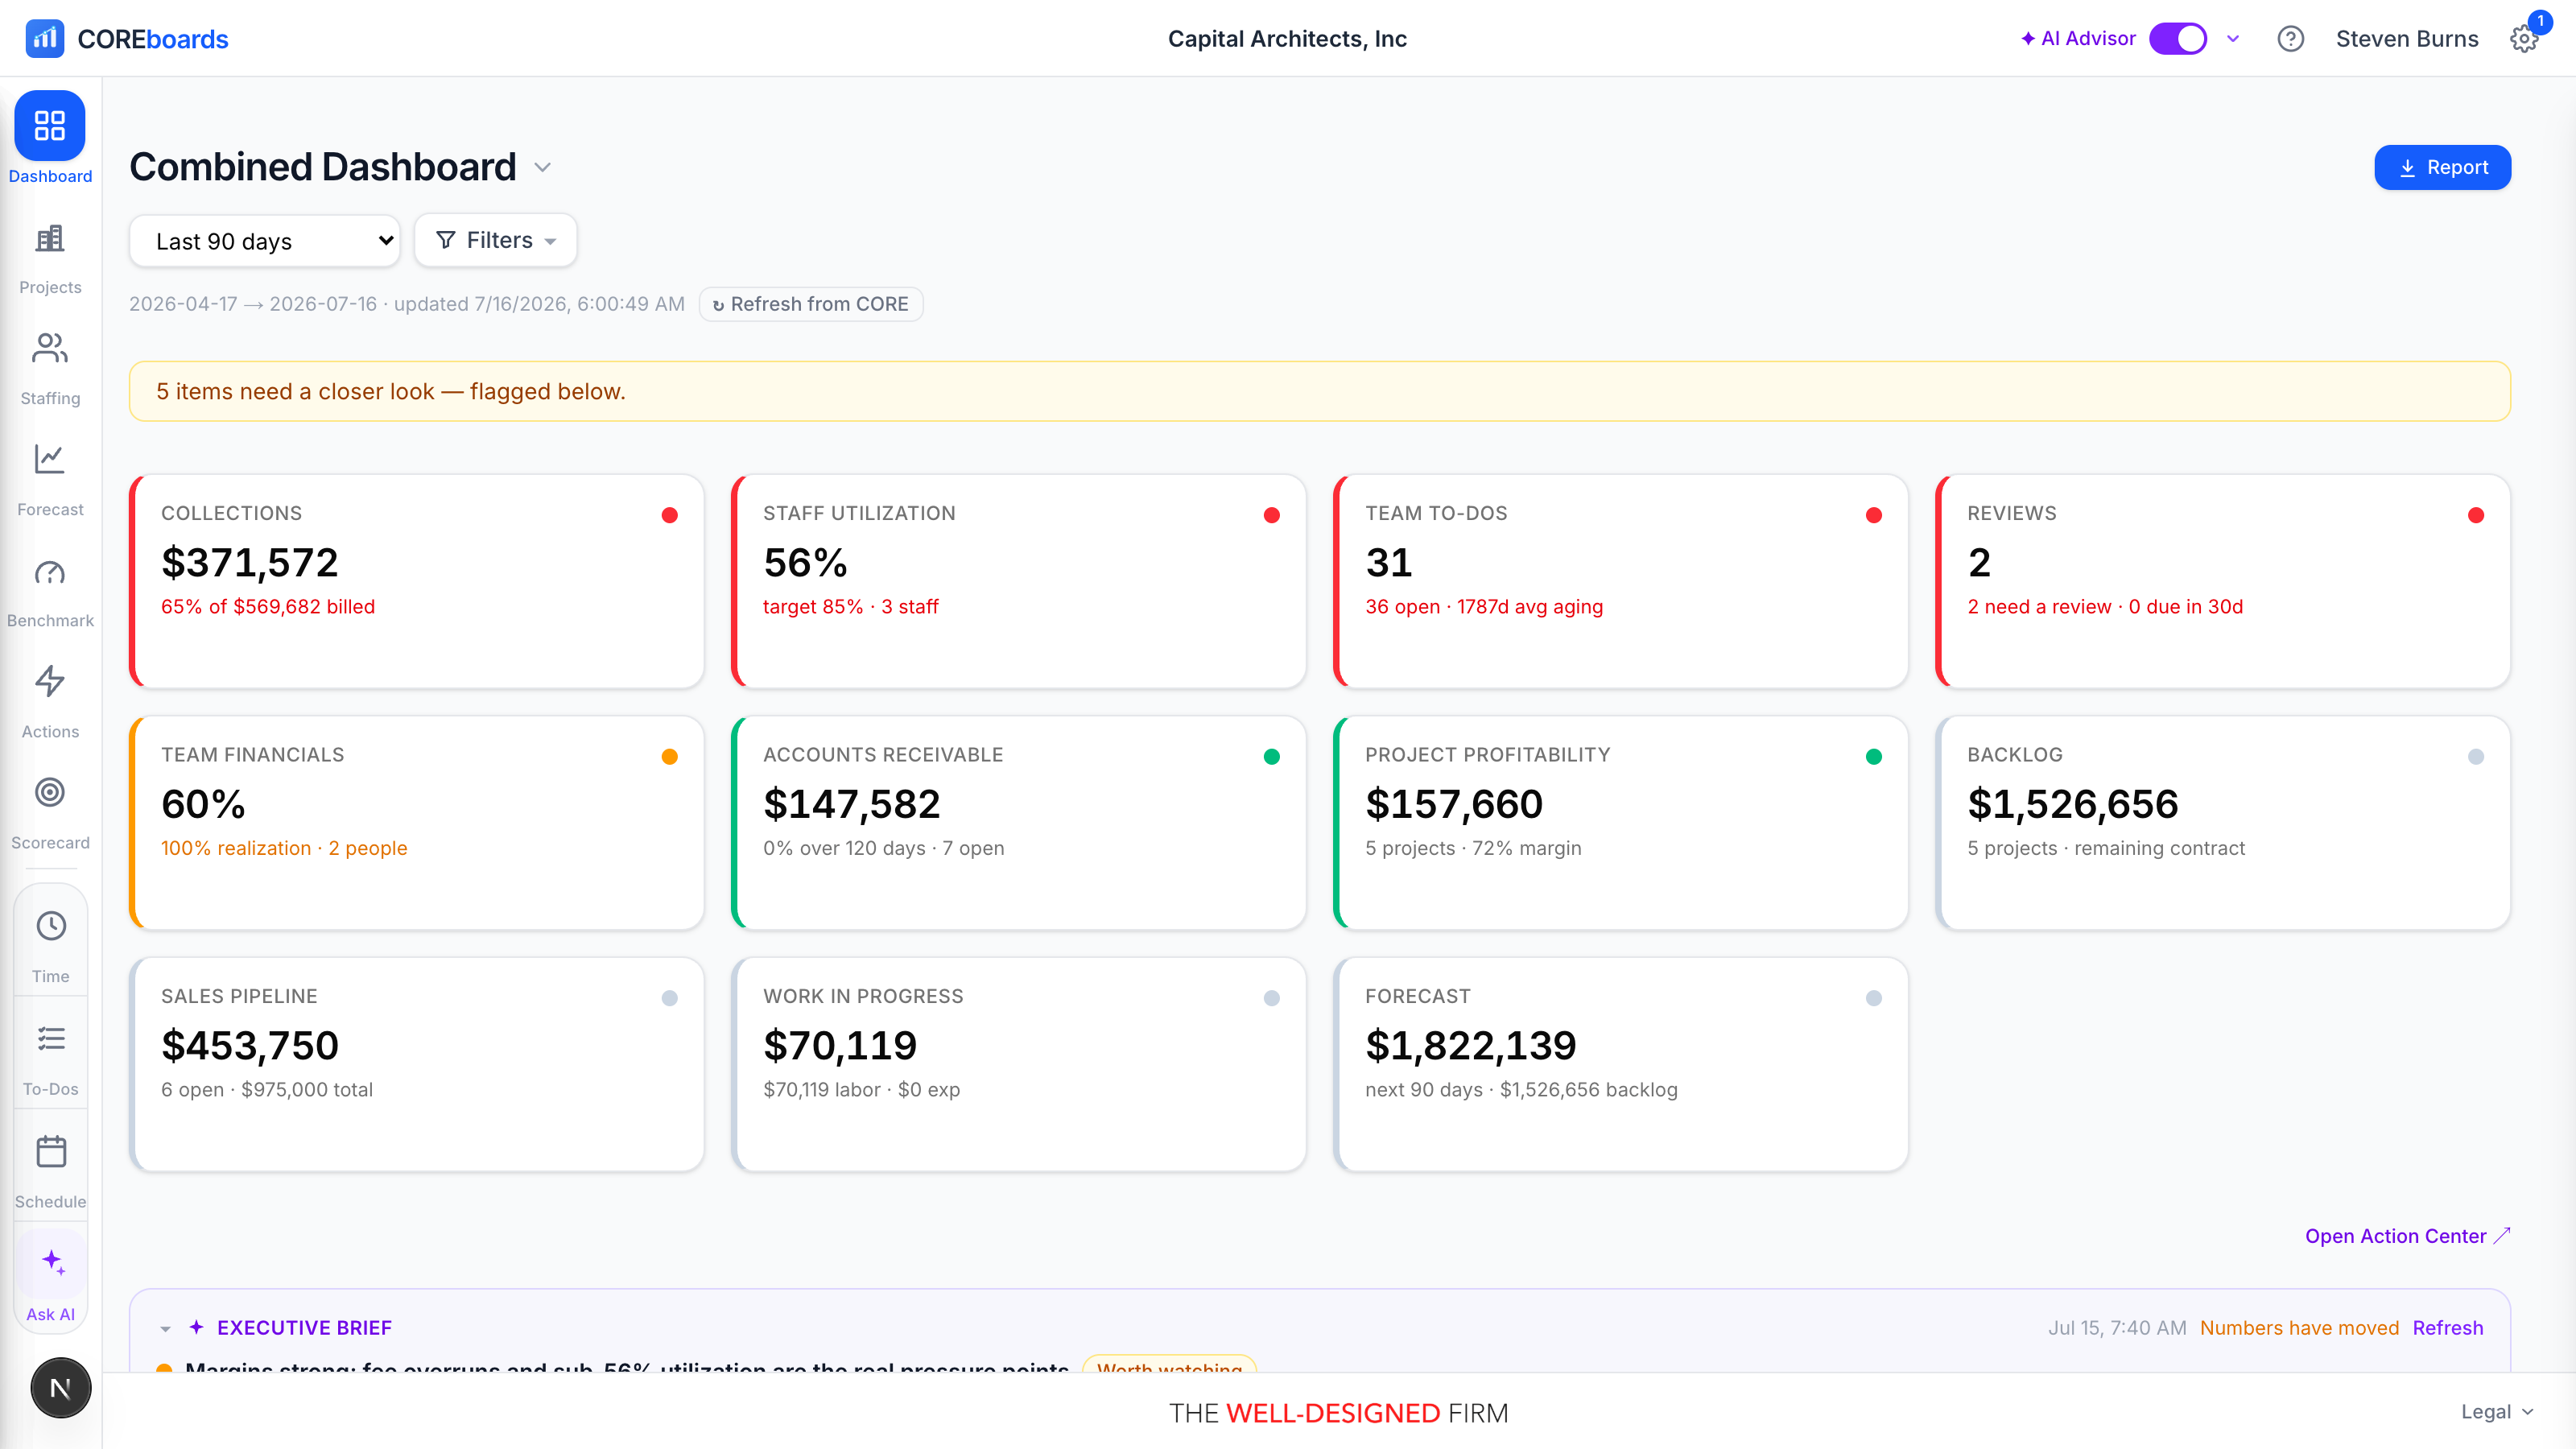The height and width of the screenshot is (1449, 2576).
Task: Open the Schedule calendar icon
Action: [51, 1152]
